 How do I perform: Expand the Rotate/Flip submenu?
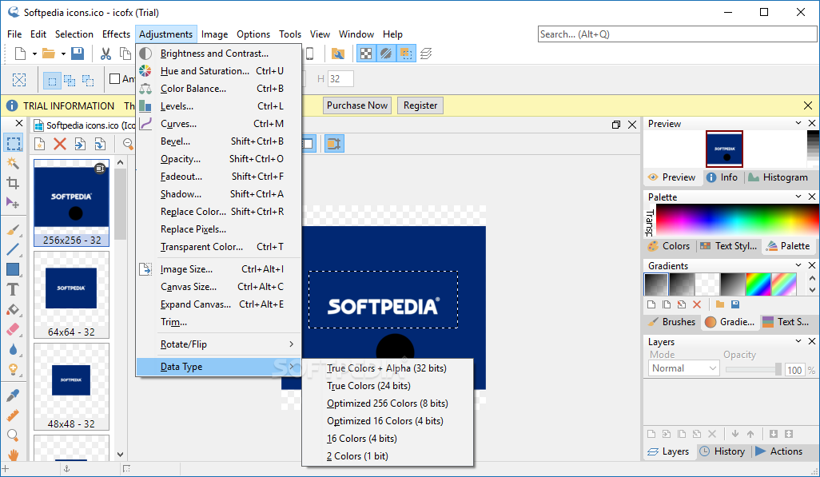pyautogui.click(x=219, y=344)
